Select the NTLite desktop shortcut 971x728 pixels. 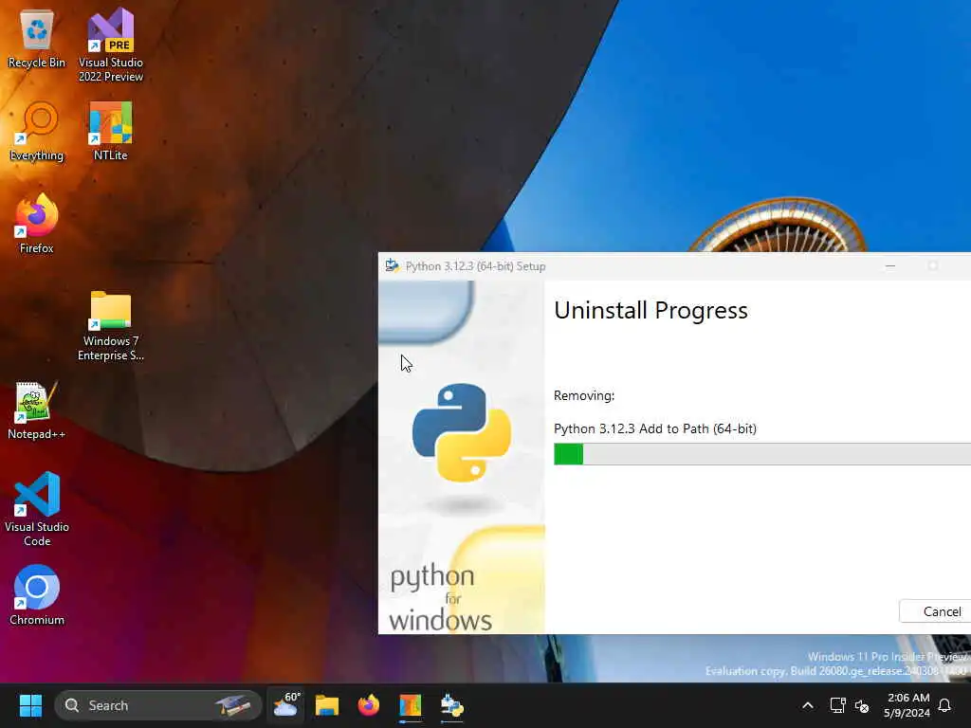[111, 132]
